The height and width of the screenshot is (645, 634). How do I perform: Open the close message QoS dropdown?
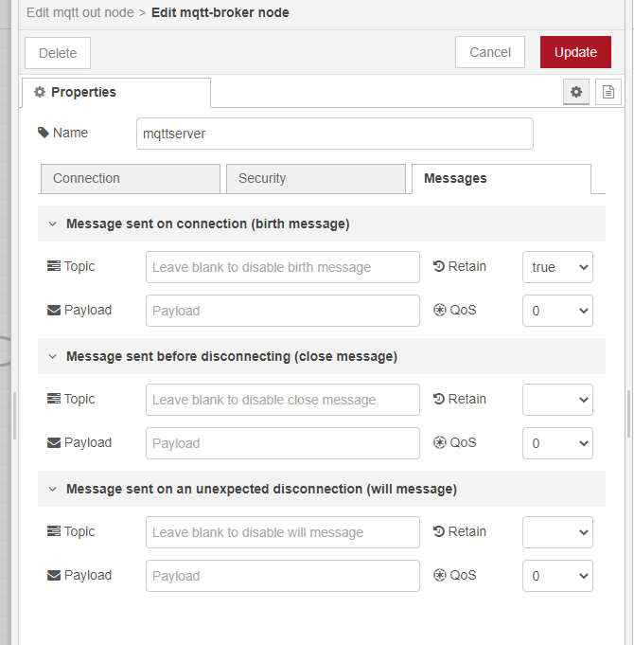(x=557, y=443)
